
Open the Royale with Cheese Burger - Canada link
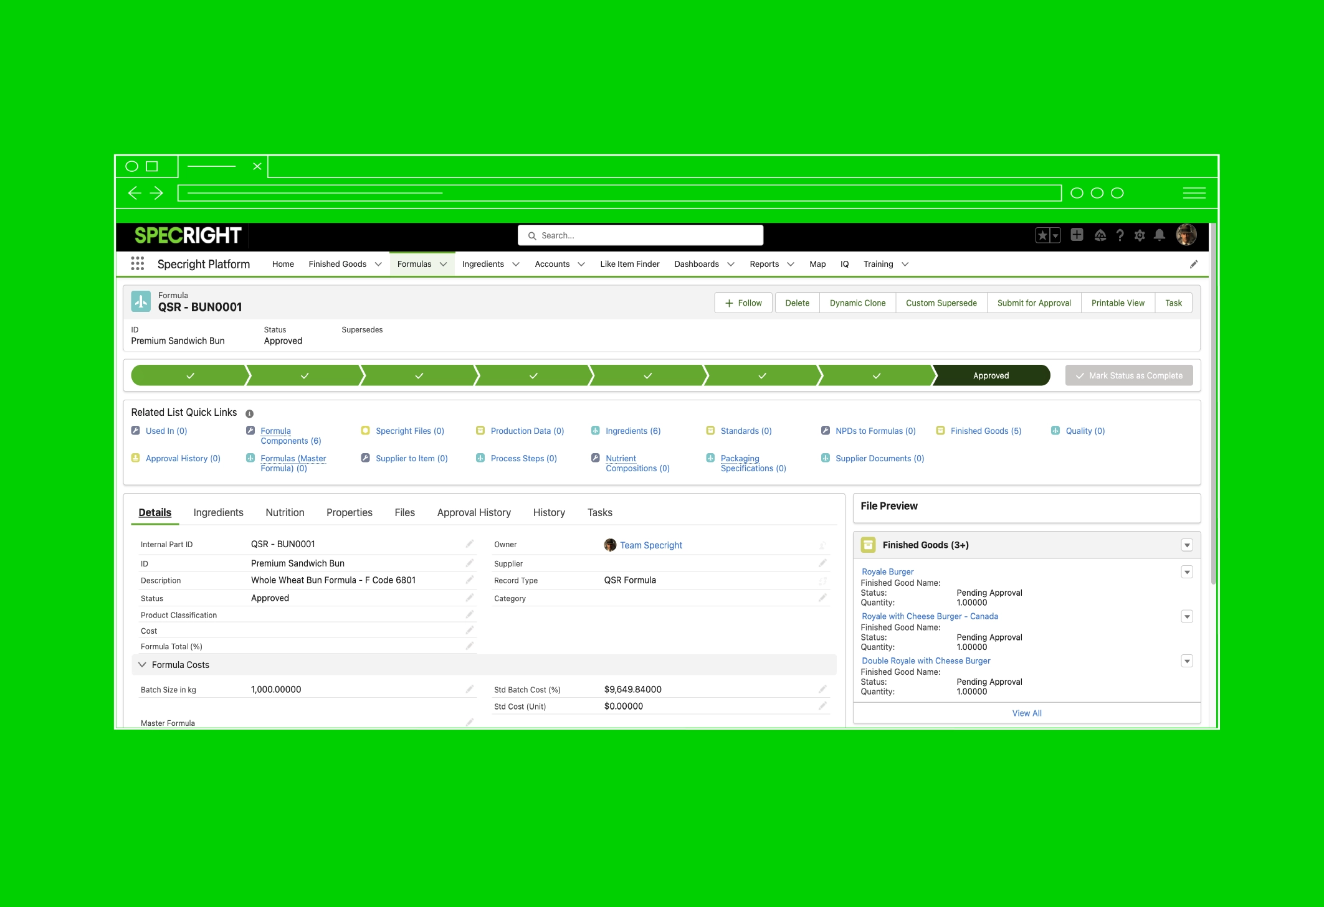tap(930, 616)
